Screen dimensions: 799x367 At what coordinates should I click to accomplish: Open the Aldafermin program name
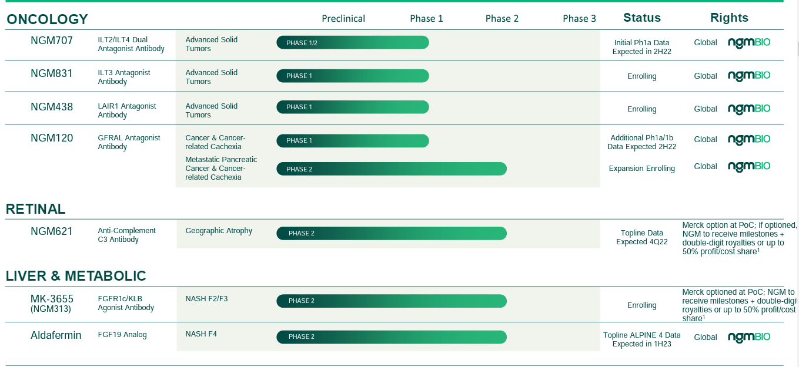click(56, 335)
